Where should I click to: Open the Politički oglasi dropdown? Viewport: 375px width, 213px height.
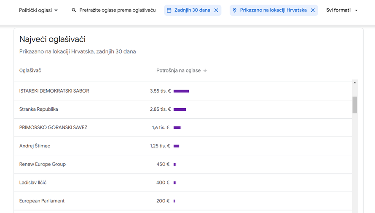point(38,10)
